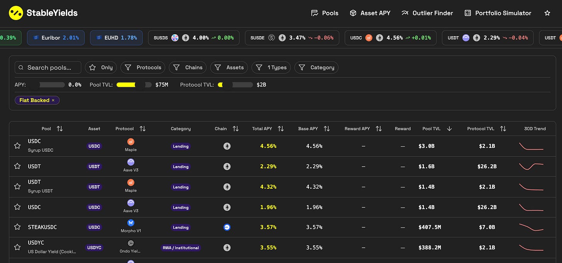The height and width of the screenshot is (263, 562).
Task: Click the SUSDS 4.00% ticker chip
Action: (x=194, y=38)
